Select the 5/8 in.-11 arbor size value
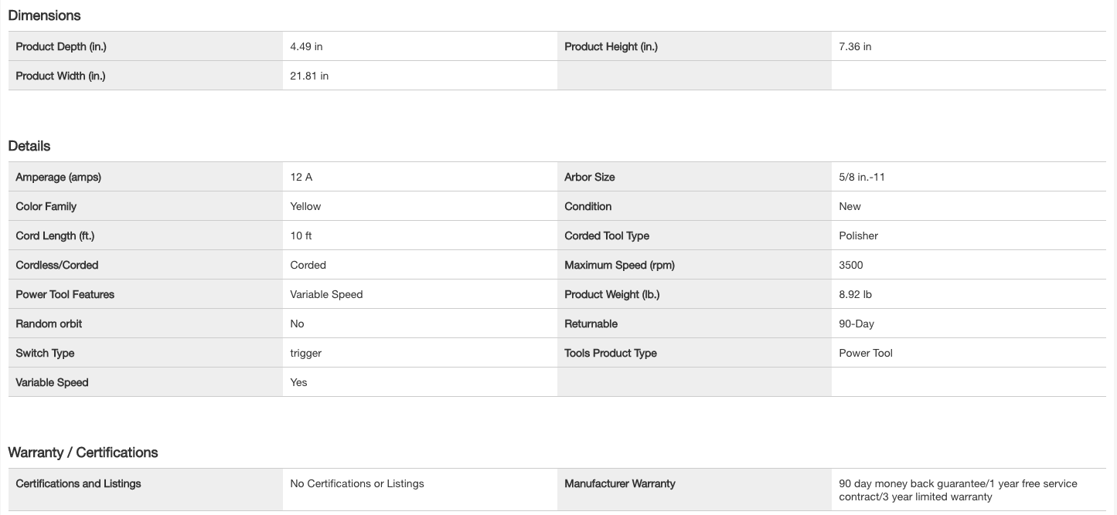Screen dimensions: 1117x515 point(862,177)
